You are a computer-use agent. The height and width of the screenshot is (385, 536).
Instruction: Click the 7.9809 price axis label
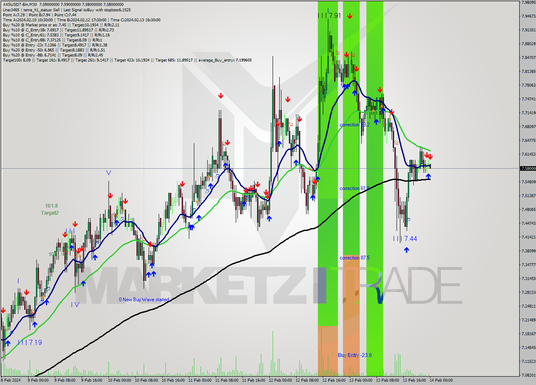[528, 2]
